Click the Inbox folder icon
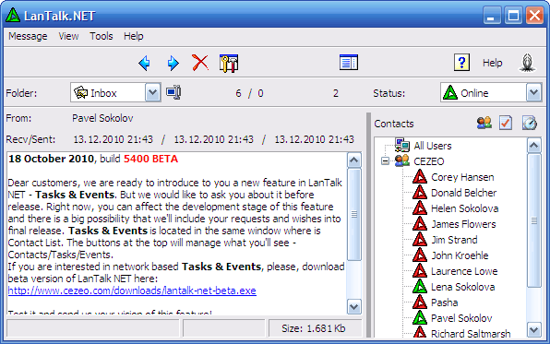The width and height of the screenshot is (550, 344). point(80,92)
